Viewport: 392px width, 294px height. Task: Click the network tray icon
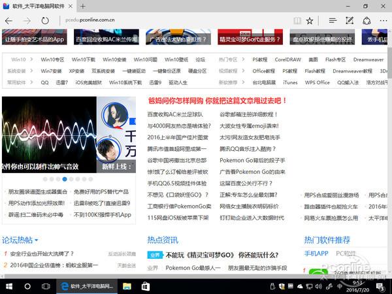[x=309, y=287]
